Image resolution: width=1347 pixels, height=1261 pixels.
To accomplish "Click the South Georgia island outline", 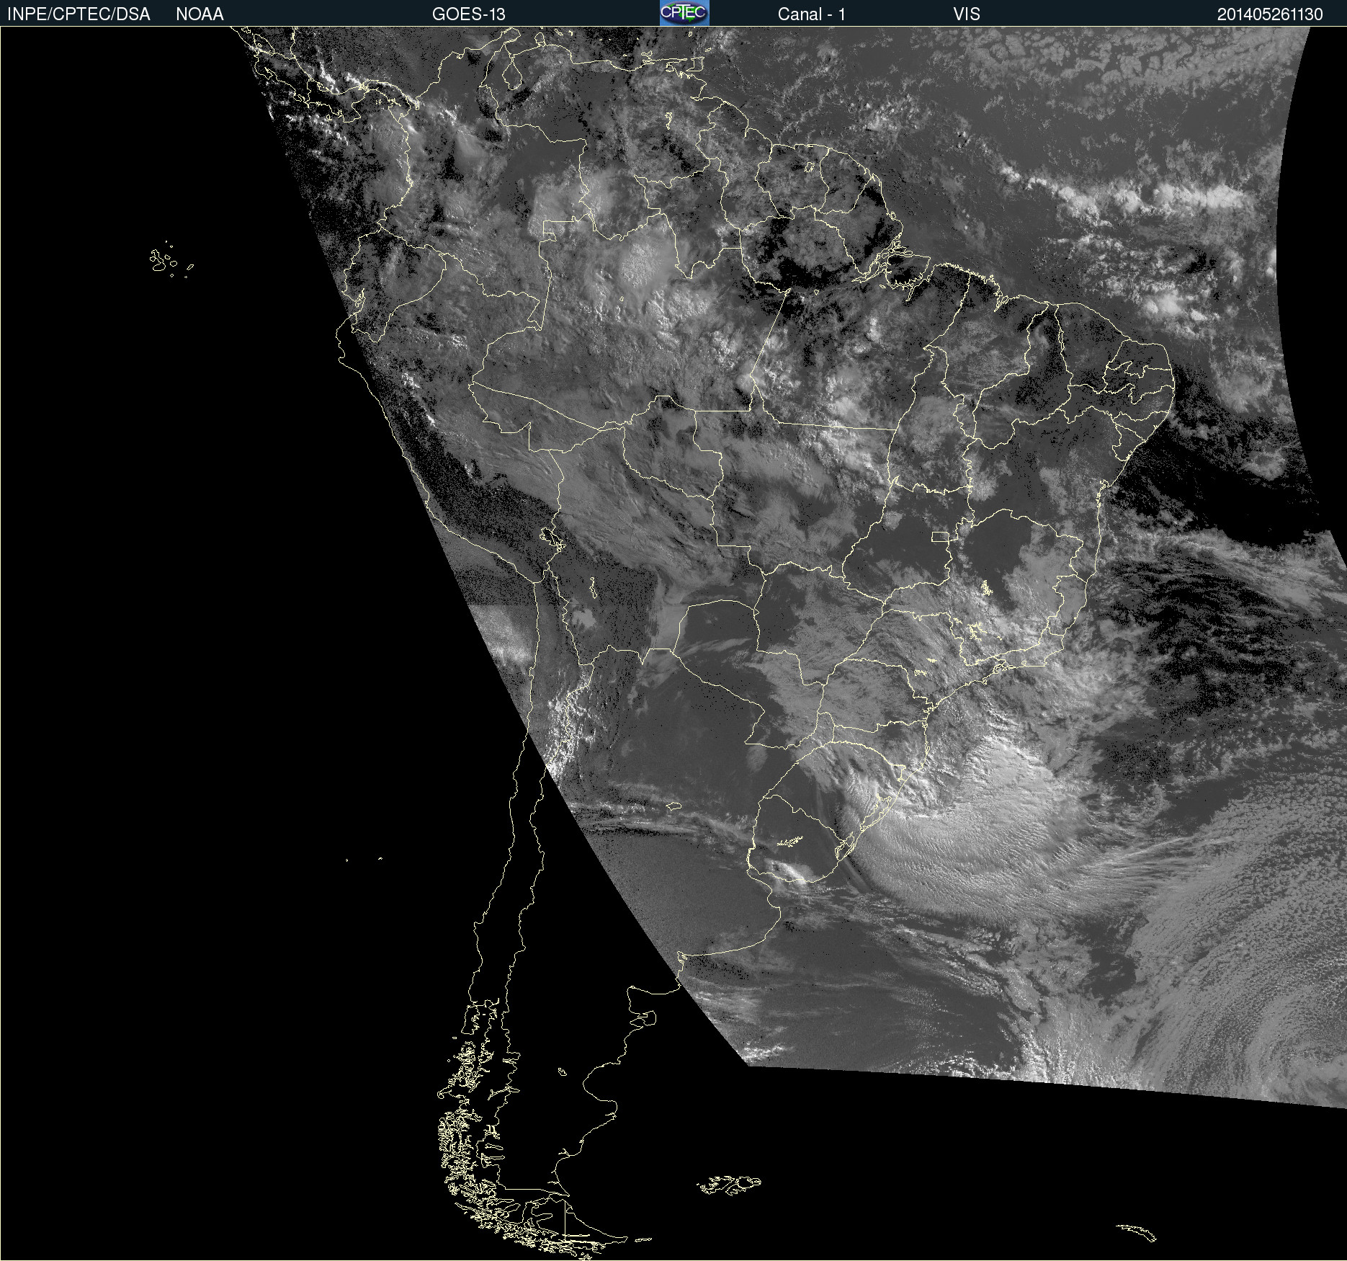I will coord(1137,1233).
